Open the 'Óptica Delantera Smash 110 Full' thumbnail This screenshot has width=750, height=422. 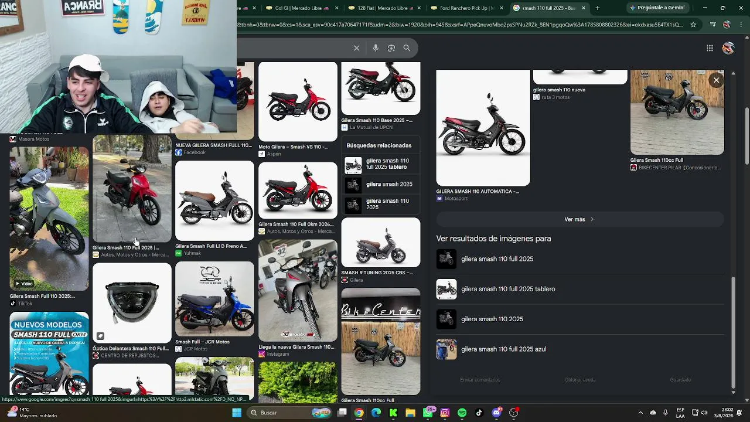tap(132, 303)
